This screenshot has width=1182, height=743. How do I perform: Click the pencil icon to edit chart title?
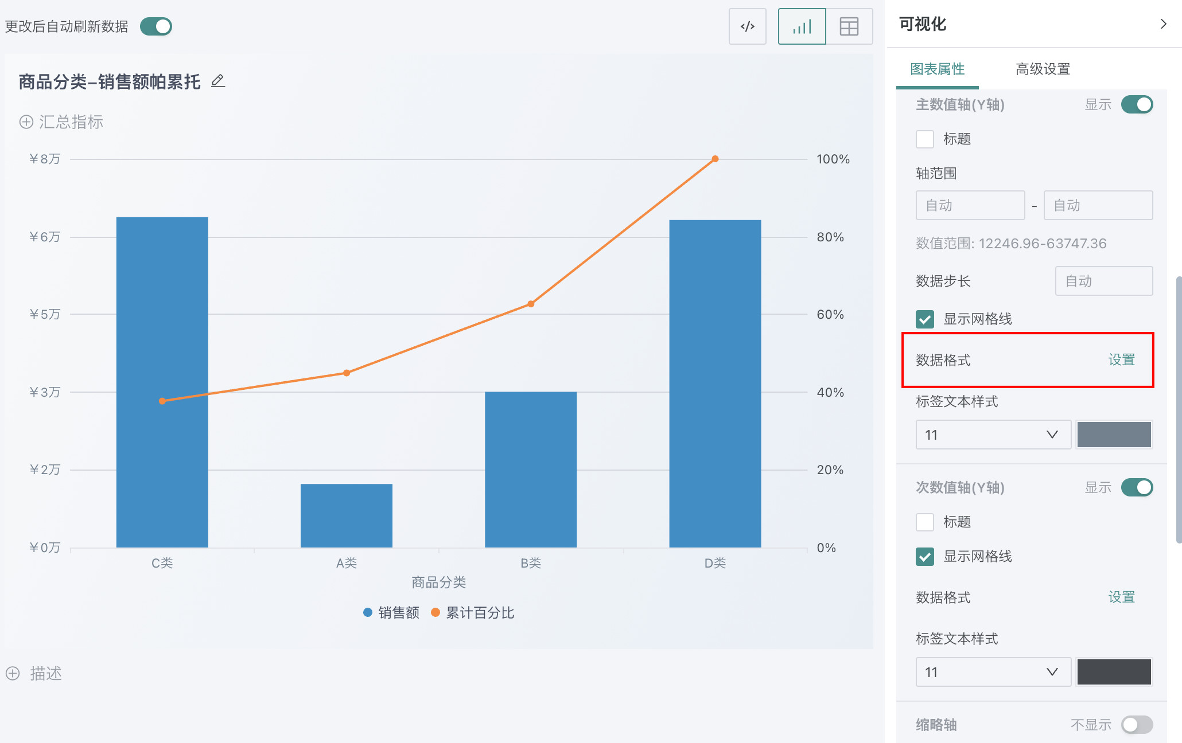(x=218, y=81)
